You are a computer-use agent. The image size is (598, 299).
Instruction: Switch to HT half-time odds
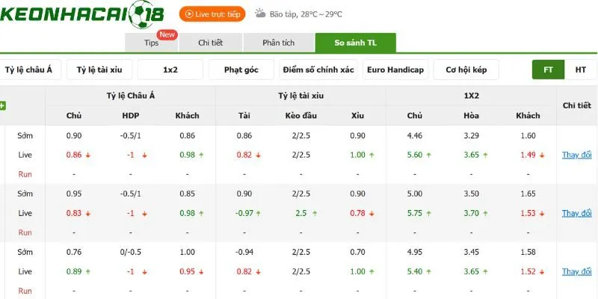tap(581, 70)
